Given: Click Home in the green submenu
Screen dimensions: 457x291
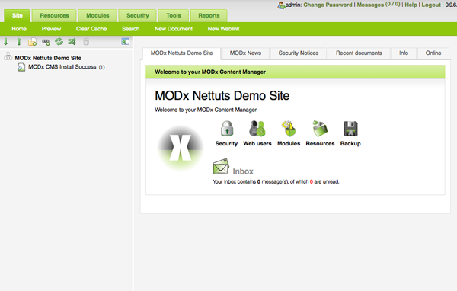Looking at the screenshot, I should tap(19, 29).
